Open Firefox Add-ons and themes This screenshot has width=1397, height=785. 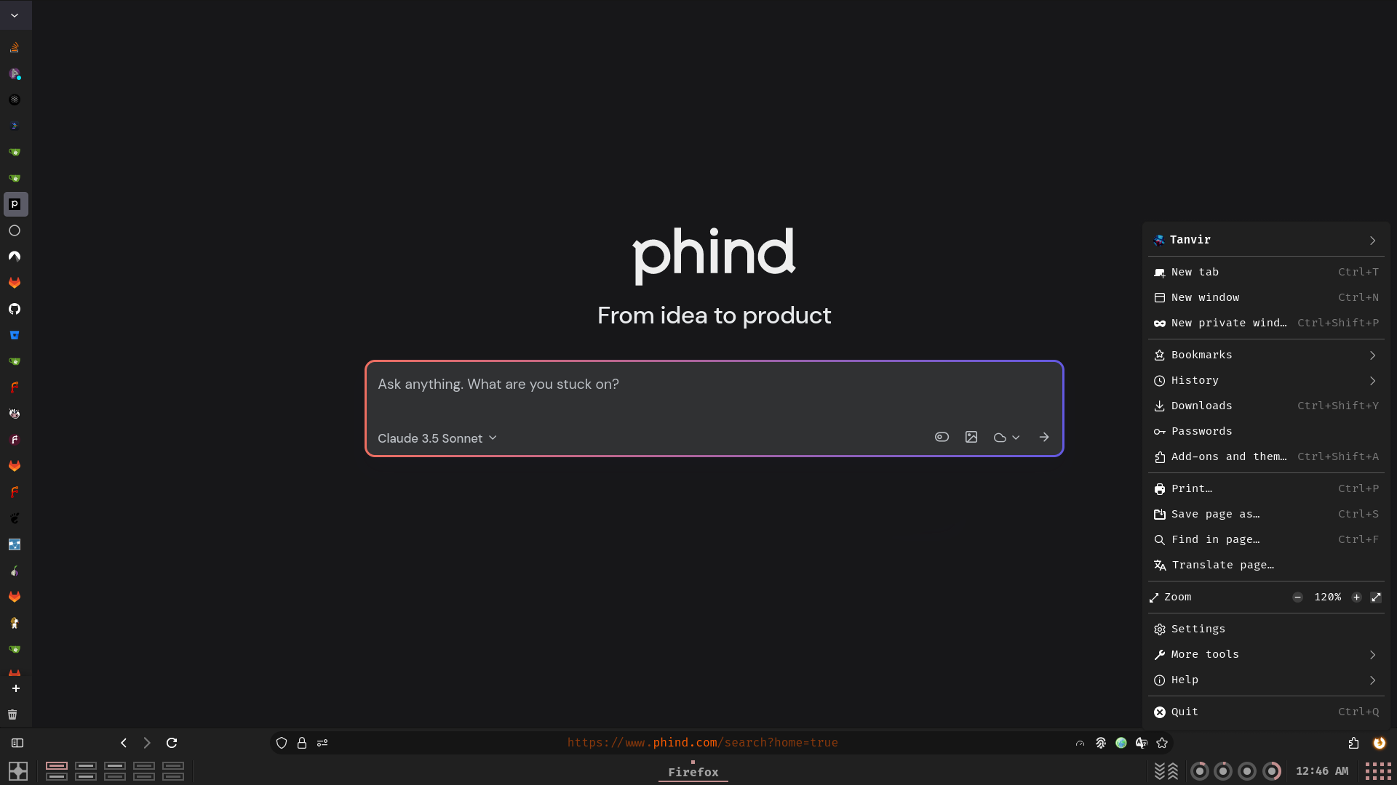click(1229, 456)
